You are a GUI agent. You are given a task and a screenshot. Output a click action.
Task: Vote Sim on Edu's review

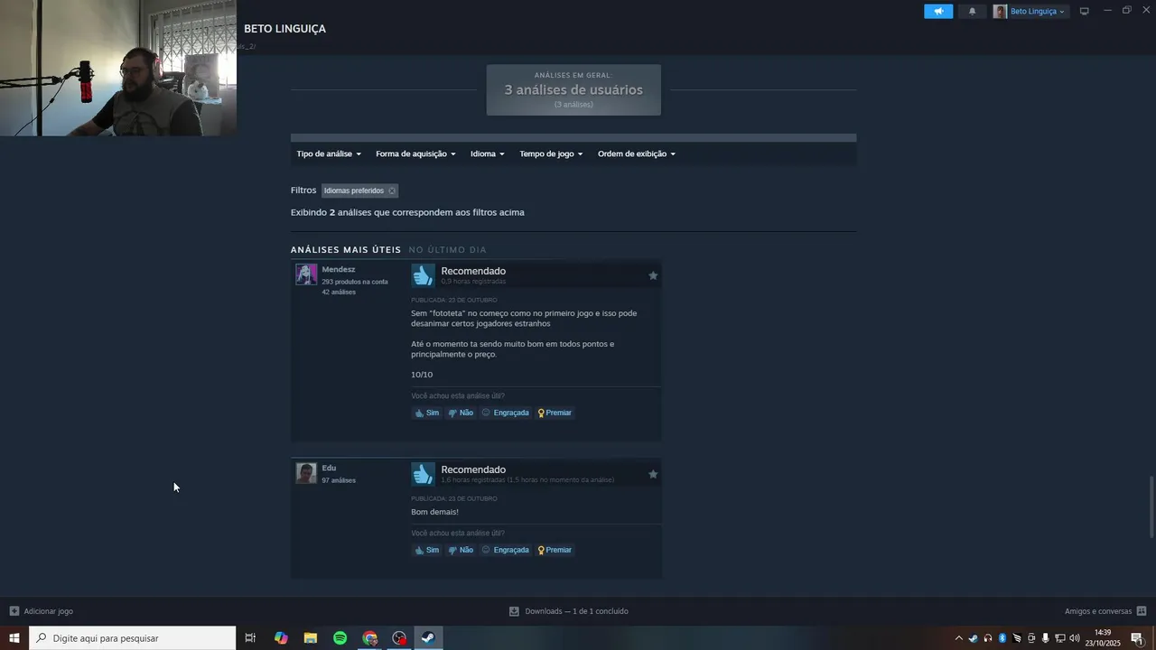click(x=427, y=550)
